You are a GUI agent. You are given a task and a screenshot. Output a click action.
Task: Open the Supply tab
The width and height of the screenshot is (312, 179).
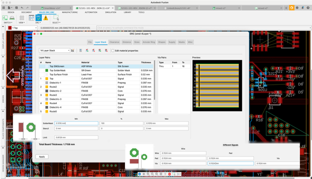(172, 42)
